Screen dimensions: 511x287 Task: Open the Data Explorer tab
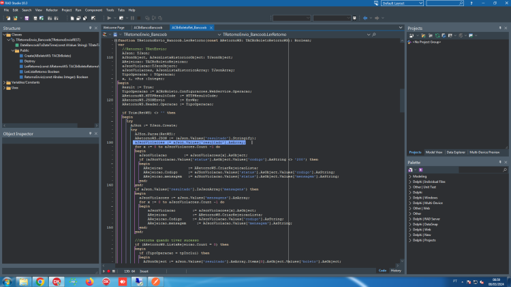[x=456, y=152]
